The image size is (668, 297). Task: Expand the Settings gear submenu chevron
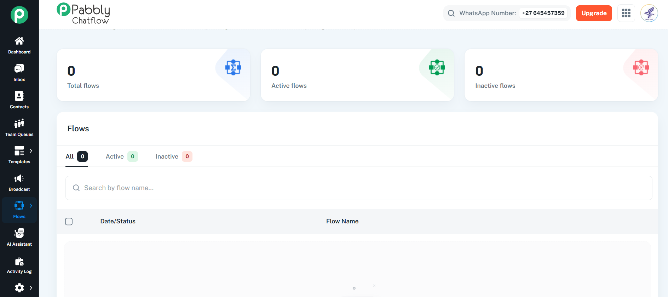[31, 288]
